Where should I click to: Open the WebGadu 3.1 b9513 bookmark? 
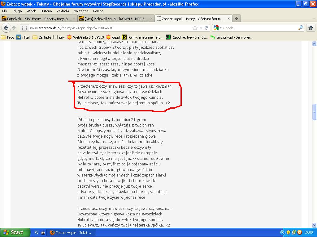(x=85, y=37)
